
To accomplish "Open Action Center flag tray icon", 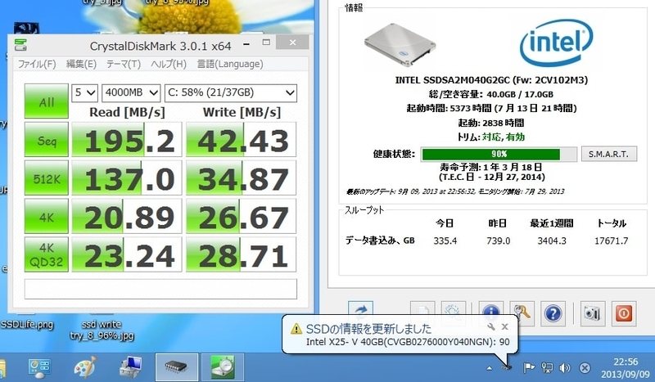I will tap(529, 367).
